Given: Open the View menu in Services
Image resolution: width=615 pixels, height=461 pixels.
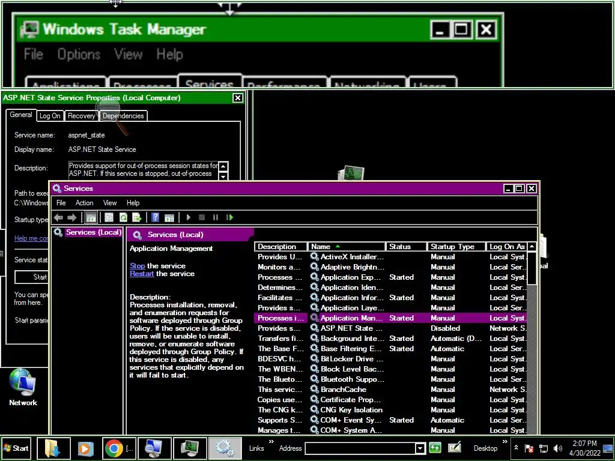Looking at the screenshot, I should click(110, 203).
